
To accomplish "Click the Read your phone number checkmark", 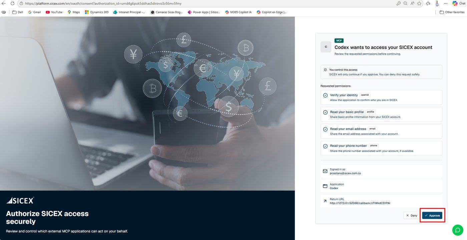I will tap(325, 146).
